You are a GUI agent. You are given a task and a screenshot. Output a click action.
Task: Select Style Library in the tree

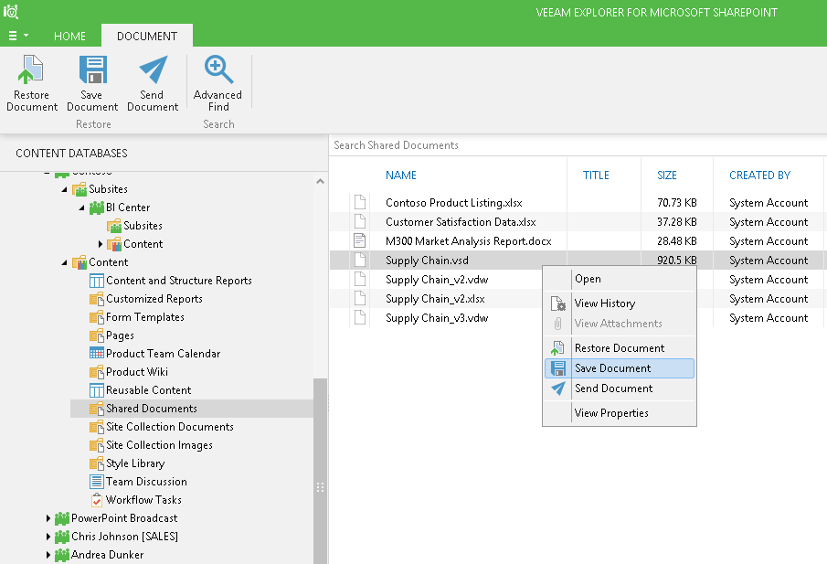(135, 463)
